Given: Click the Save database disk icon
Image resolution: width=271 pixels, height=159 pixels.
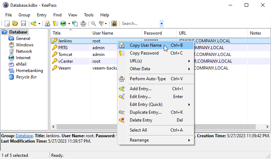Looking at the screenshot, I should pos(23,24).
